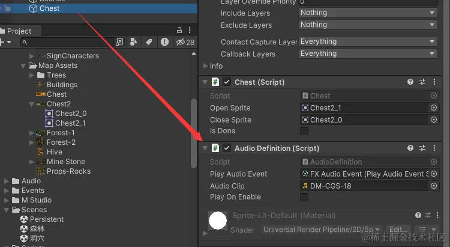
Task: Open the Contact Capture Layers dropdown
Action: coord(368,41)
